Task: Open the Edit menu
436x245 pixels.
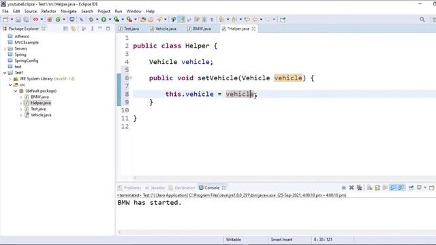Action: coord(16,11)
